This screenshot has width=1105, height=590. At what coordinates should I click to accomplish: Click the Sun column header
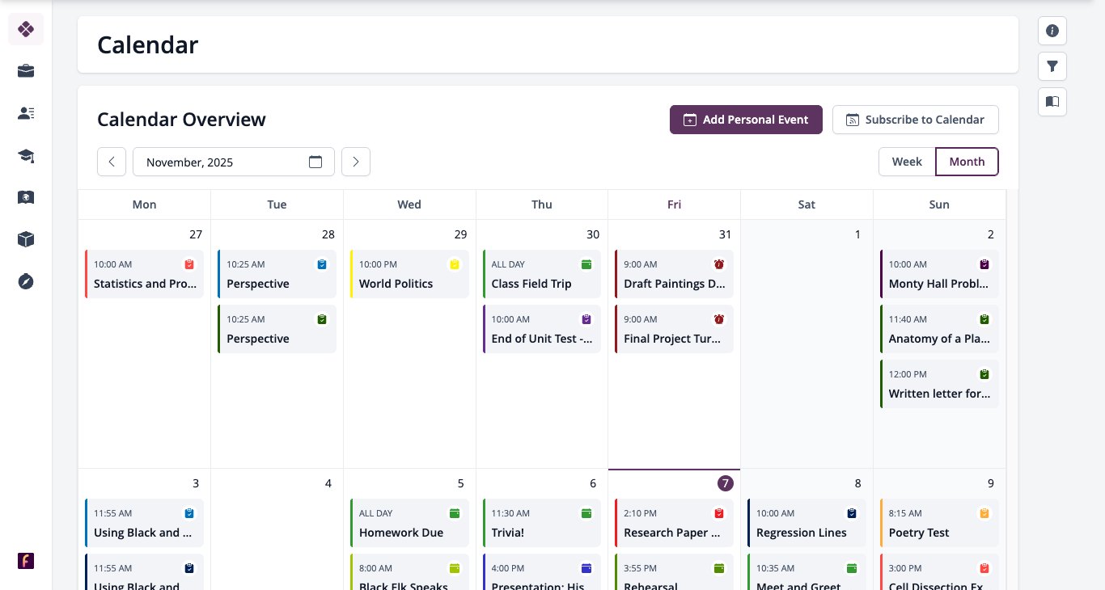pyautogui.click(x=939, y=204)
